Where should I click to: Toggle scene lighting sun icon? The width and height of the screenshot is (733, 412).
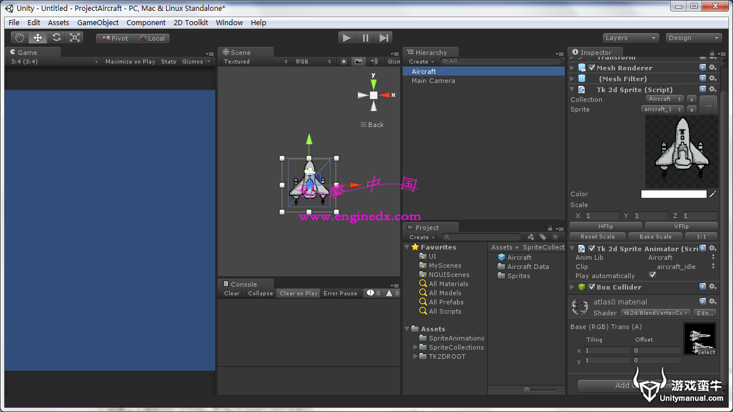344,61
